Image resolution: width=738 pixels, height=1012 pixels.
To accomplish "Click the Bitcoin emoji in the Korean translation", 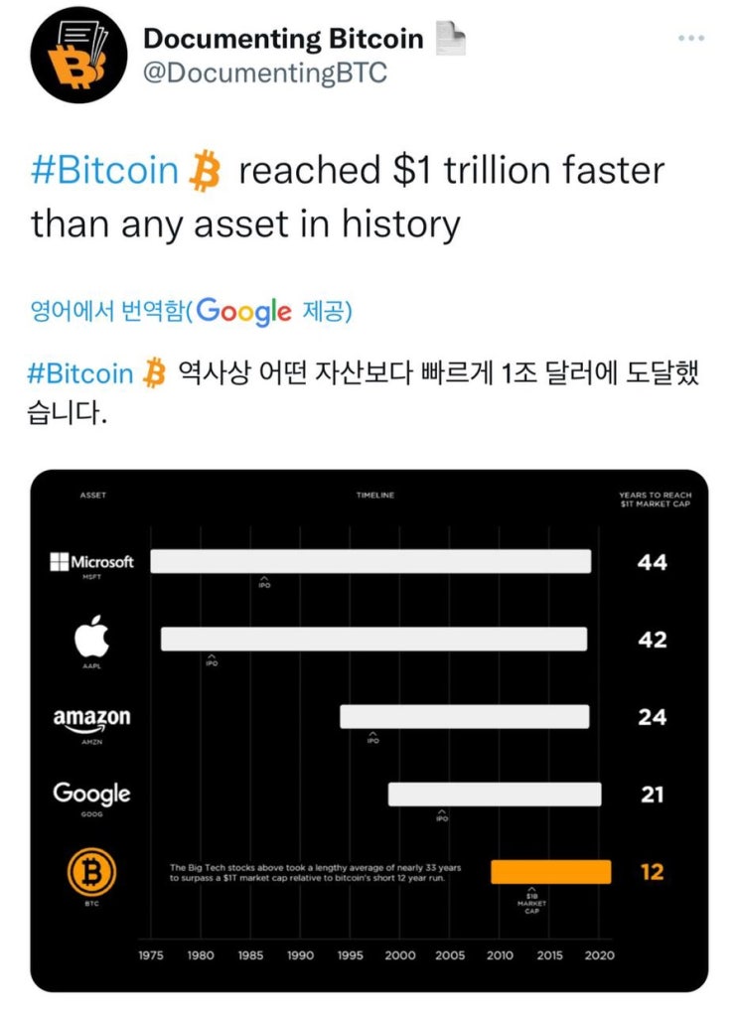I will [x=154, y=373].
